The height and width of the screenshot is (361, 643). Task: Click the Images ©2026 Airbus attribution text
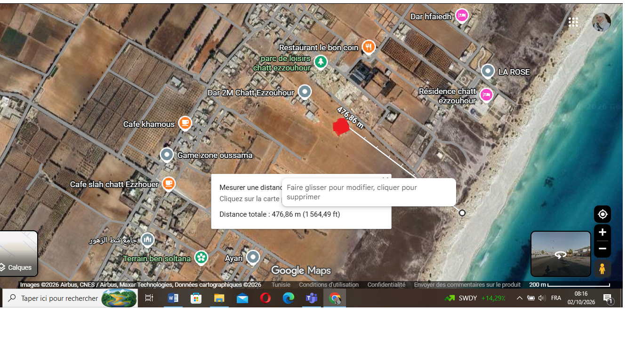click(x=140, y=285)
